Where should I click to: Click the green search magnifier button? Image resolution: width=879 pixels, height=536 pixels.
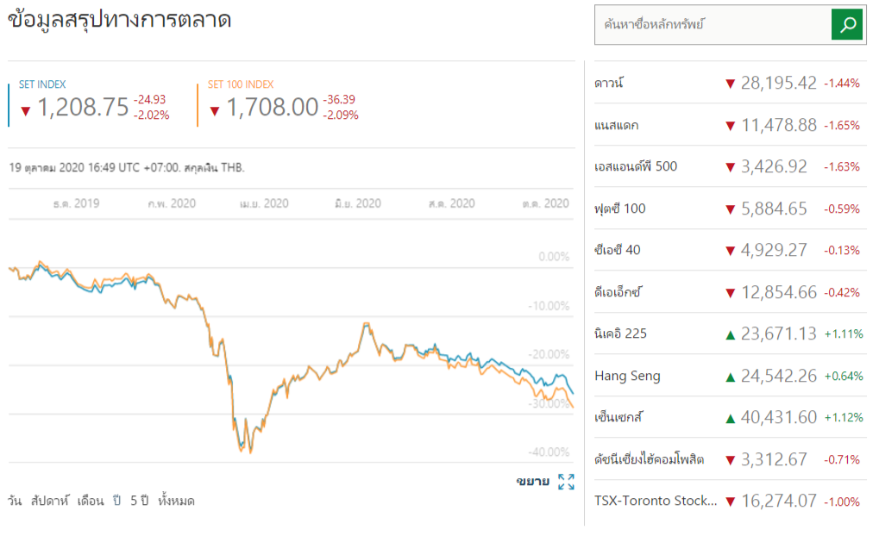(x=847, y=25)
